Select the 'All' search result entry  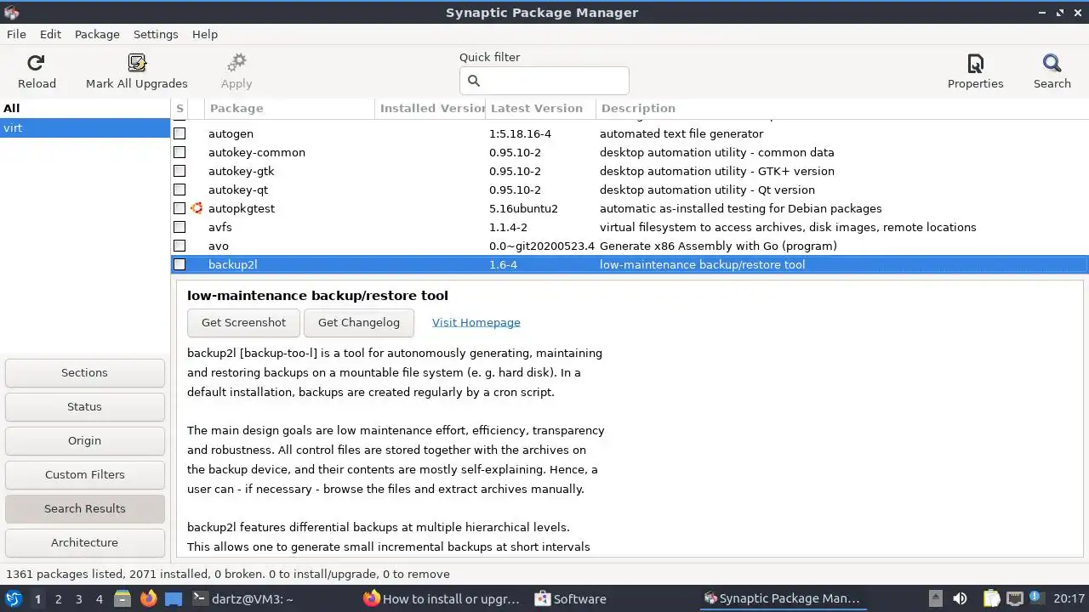(x=85, y=108)
